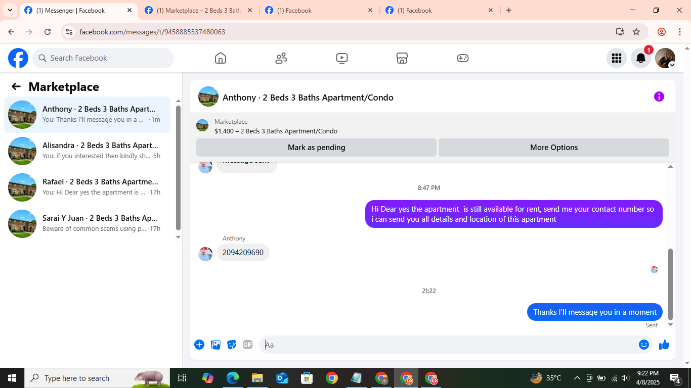Go to the Home feed icon

(x=221, y=58)
